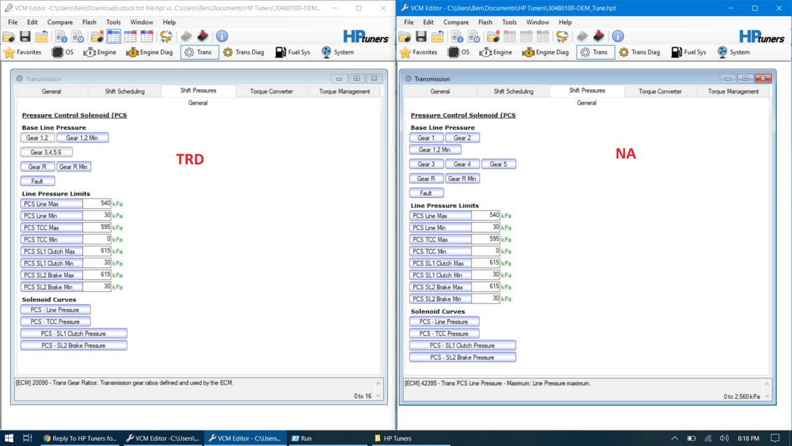Click the write vehicle red arrow icon, left window
This screenshot has width=792, height=446.
(202, 37)
